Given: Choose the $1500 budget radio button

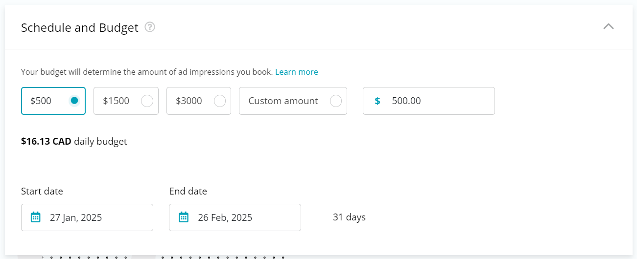Looking at the screenshot, I should (x=147, y=101).
